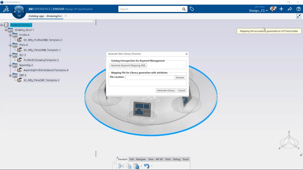Focus the File Location input field
Screen dimensions: 303x170
pyautogui.click(x=150, y=77)
